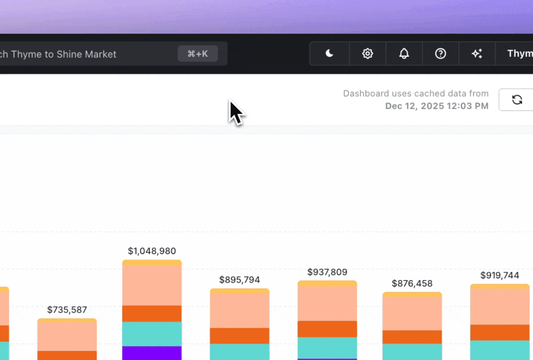Toggle dark mode with the moon icon
The height and width of the screenshot is (360, 533).
click(329, 54)
